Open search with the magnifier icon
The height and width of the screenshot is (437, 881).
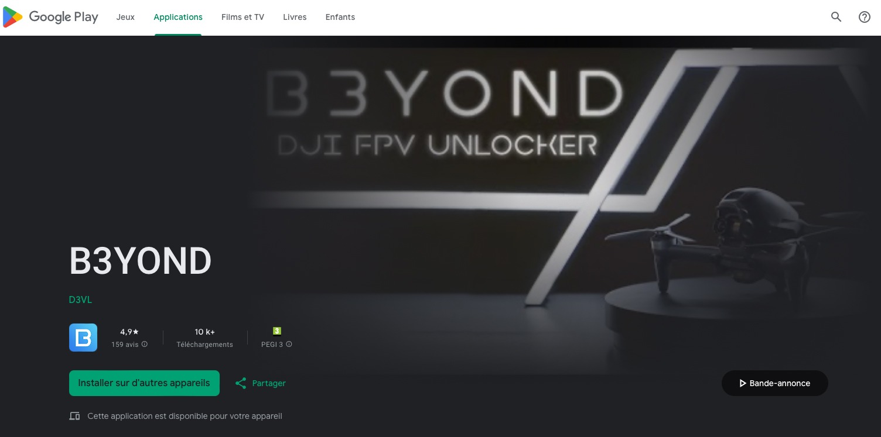836,17
